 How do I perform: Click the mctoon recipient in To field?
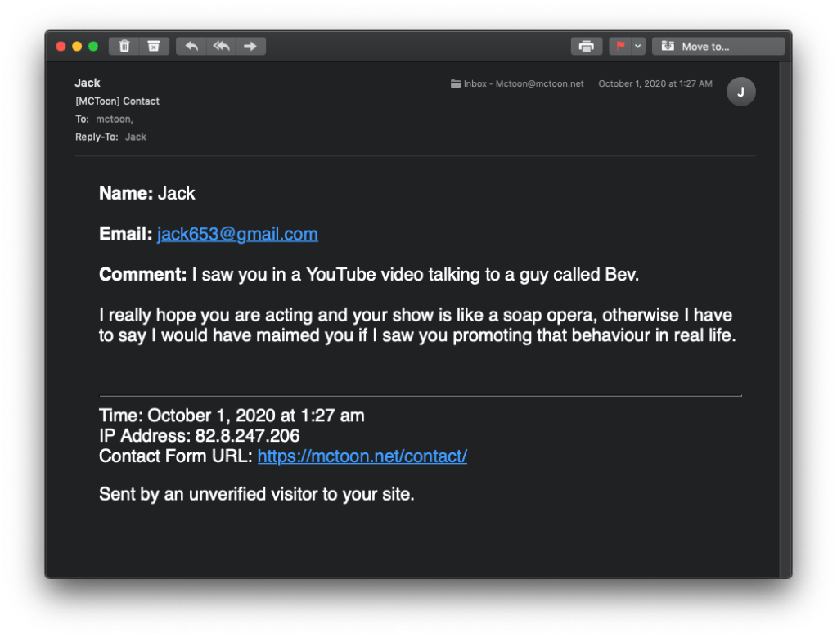113,119
